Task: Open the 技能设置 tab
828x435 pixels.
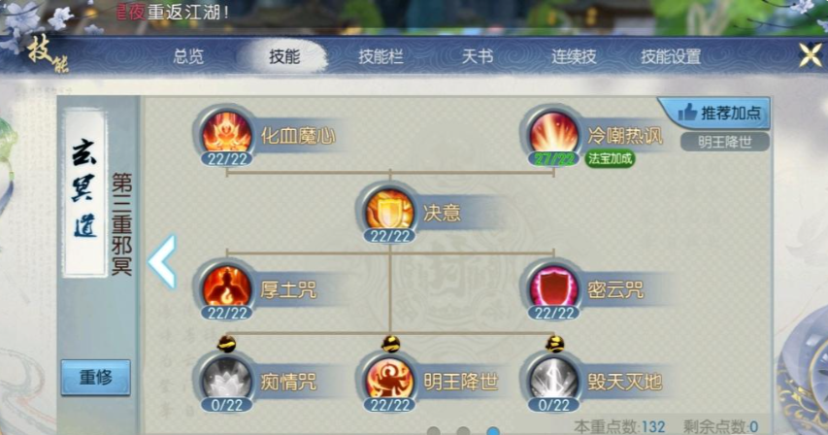Action: 671,56
